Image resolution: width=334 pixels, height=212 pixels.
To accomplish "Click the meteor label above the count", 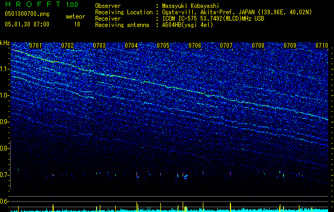I will 75,16.
